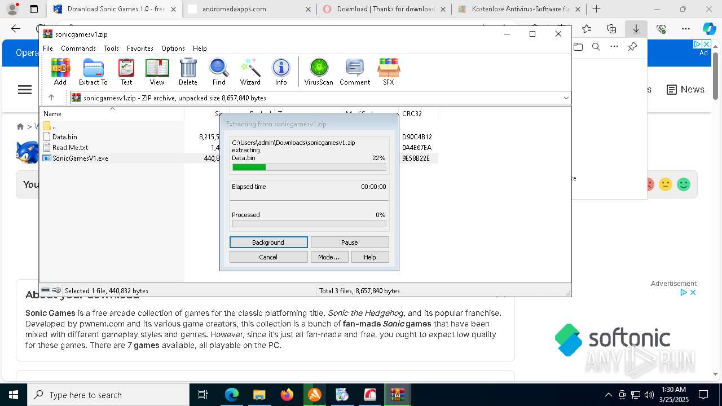Image resolution: width=722 pixels, height=406 pixels.
Task: Open a new browser tab
Action: (596, 9)
